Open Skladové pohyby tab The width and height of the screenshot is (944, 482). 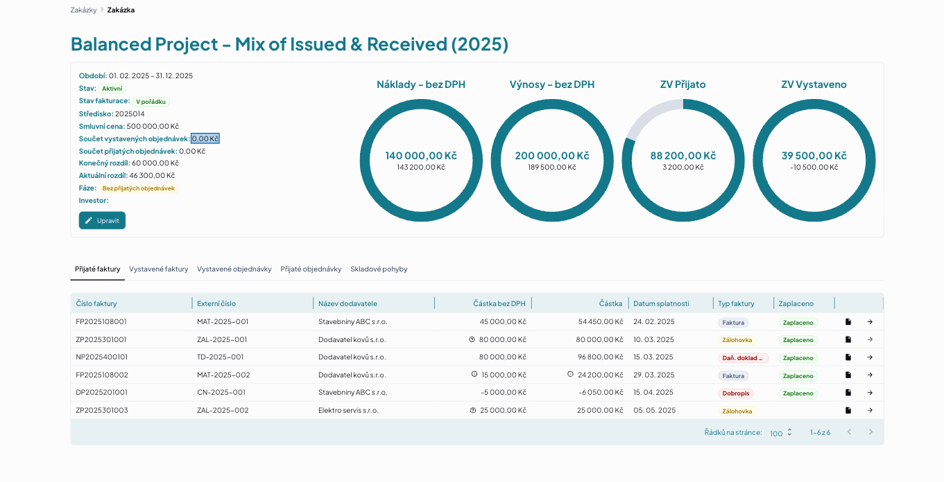[379, 269]
